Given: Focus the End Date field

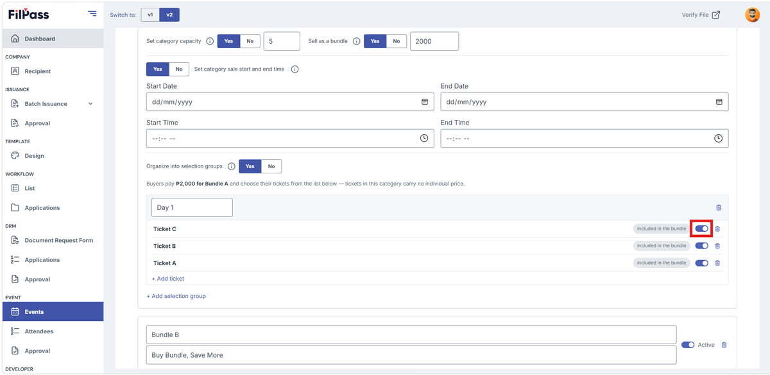Looking at the screenshot, I should point(585,102).
